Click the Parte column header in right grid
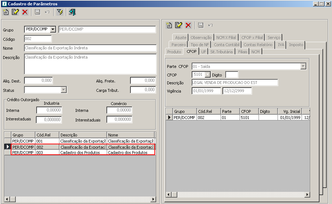The width and height of the screenshot is (332, 204). pyautogui.click(x=230, y=111)
